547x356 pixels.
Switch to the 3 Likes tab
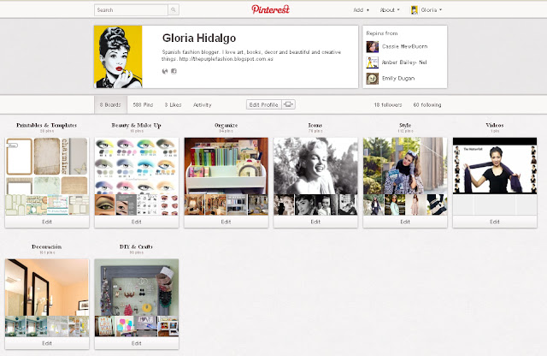pyautogui.click(x=173, y=104)
